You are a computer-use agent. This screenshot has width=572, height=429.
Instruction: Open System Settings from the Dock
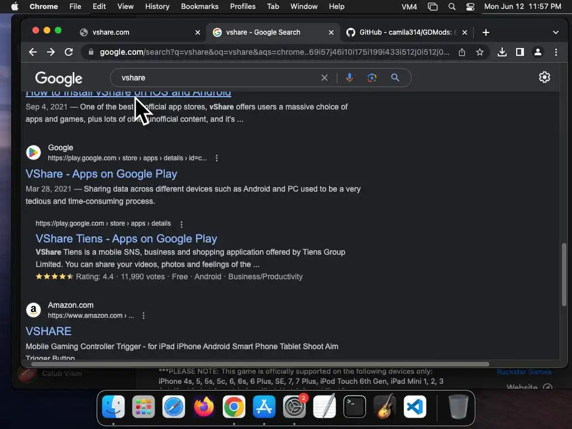[294, 407]
